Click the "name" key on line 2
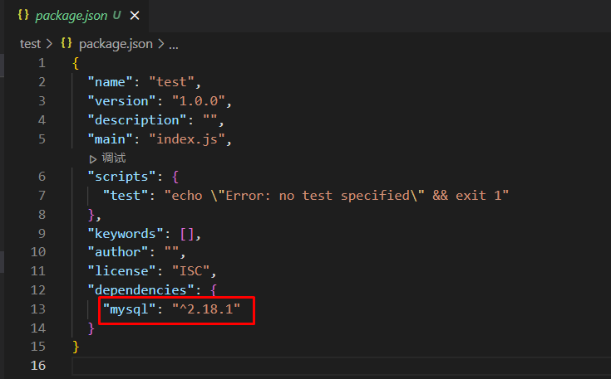The width and height of the screenshot is (611, 379). click(111, 82)
